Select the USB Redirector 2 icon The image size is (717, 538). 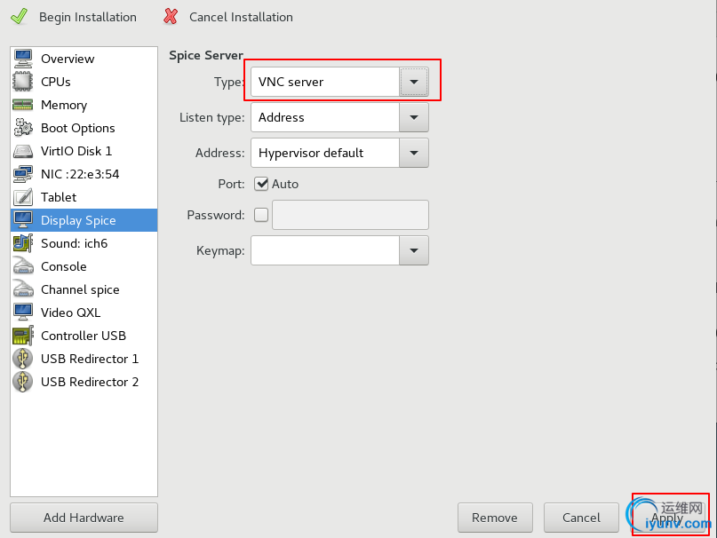[x=23, y=382]
